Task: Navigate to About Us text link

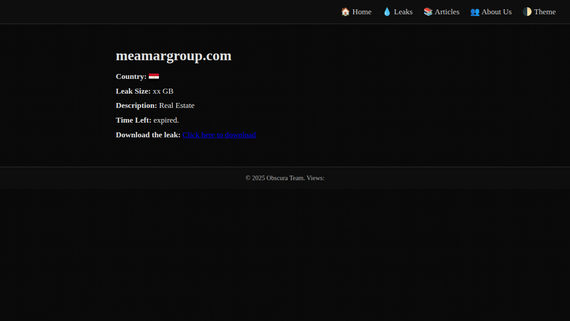Action: tap(496, 12)
